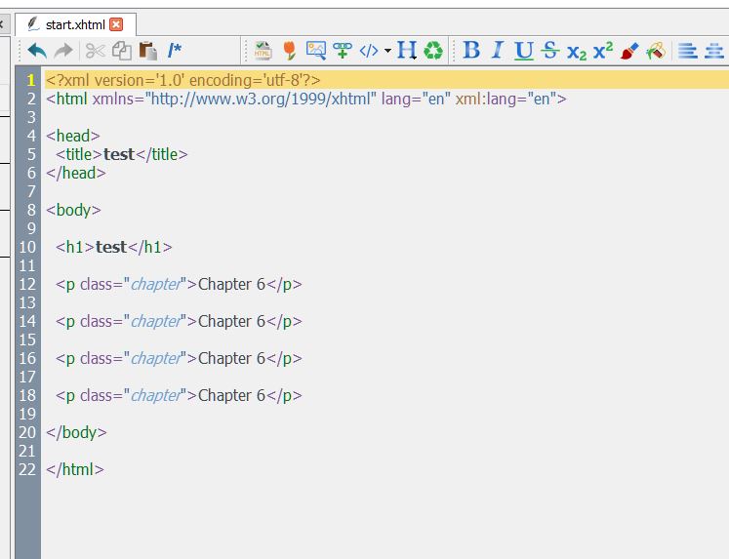729x559 pixels.
Task: Click the 'test' text in h1 line
Action: pos(111,247)
